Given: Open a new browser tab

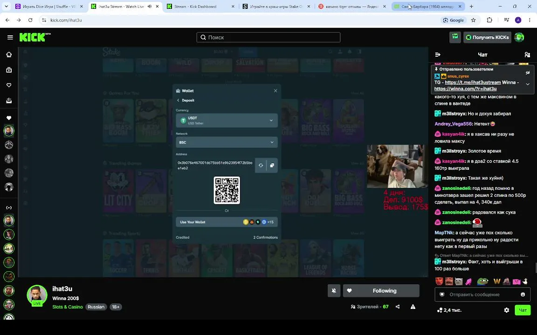Looking at the screenshot, I should pos(471,7).
